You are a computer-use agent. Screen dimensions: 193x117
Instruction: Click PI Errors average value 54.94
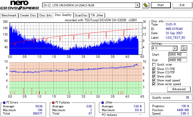coord(39,106)
